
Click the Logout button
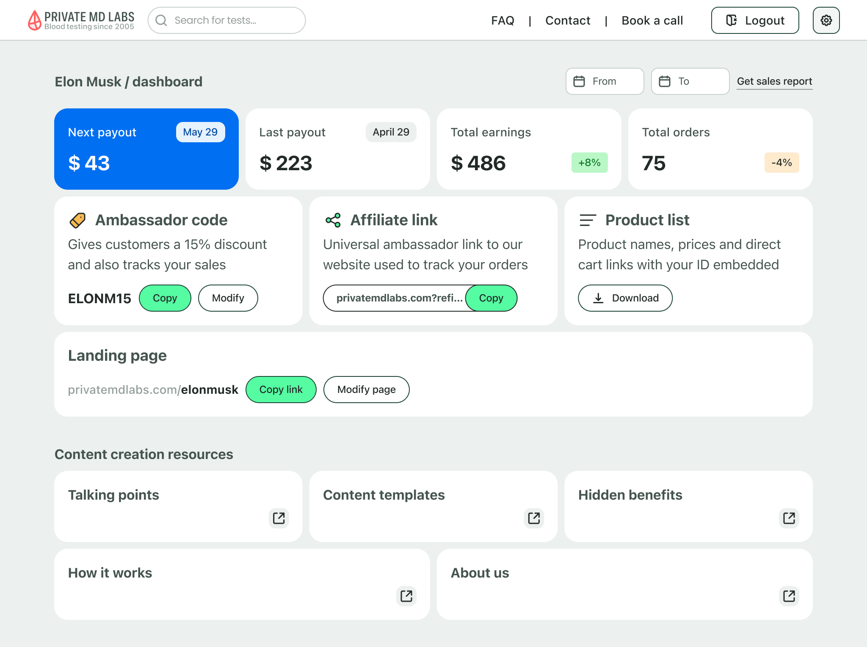point(755,20)
